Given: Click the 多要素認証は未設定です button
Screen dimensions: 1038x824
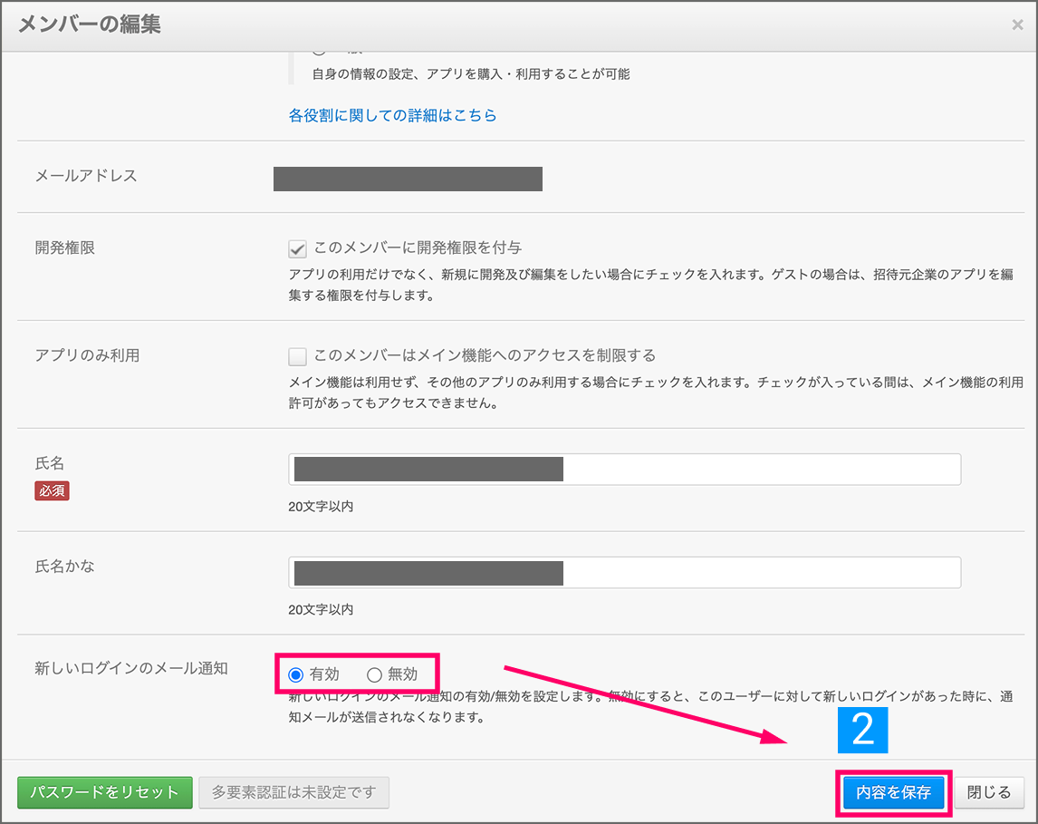Looking at the screenshot, I should pyautogui.click(x=293, y=792).
